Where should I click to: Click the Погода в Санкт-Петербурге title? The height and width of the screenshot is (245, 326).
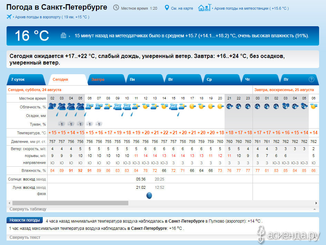tap(57, 7)
